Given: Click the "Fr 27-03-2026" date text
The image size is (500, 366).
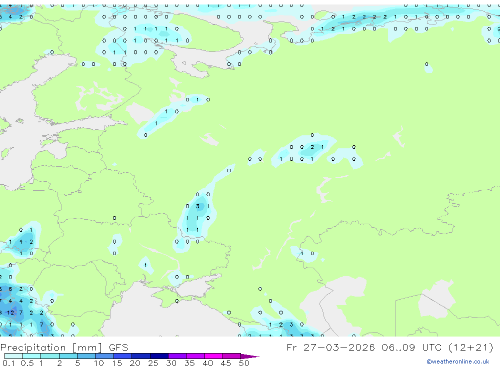Looking at the screenshot, I should tap(330, 347).
